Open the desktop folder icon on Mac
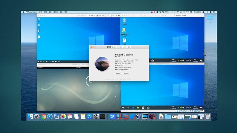 point(210,18)
